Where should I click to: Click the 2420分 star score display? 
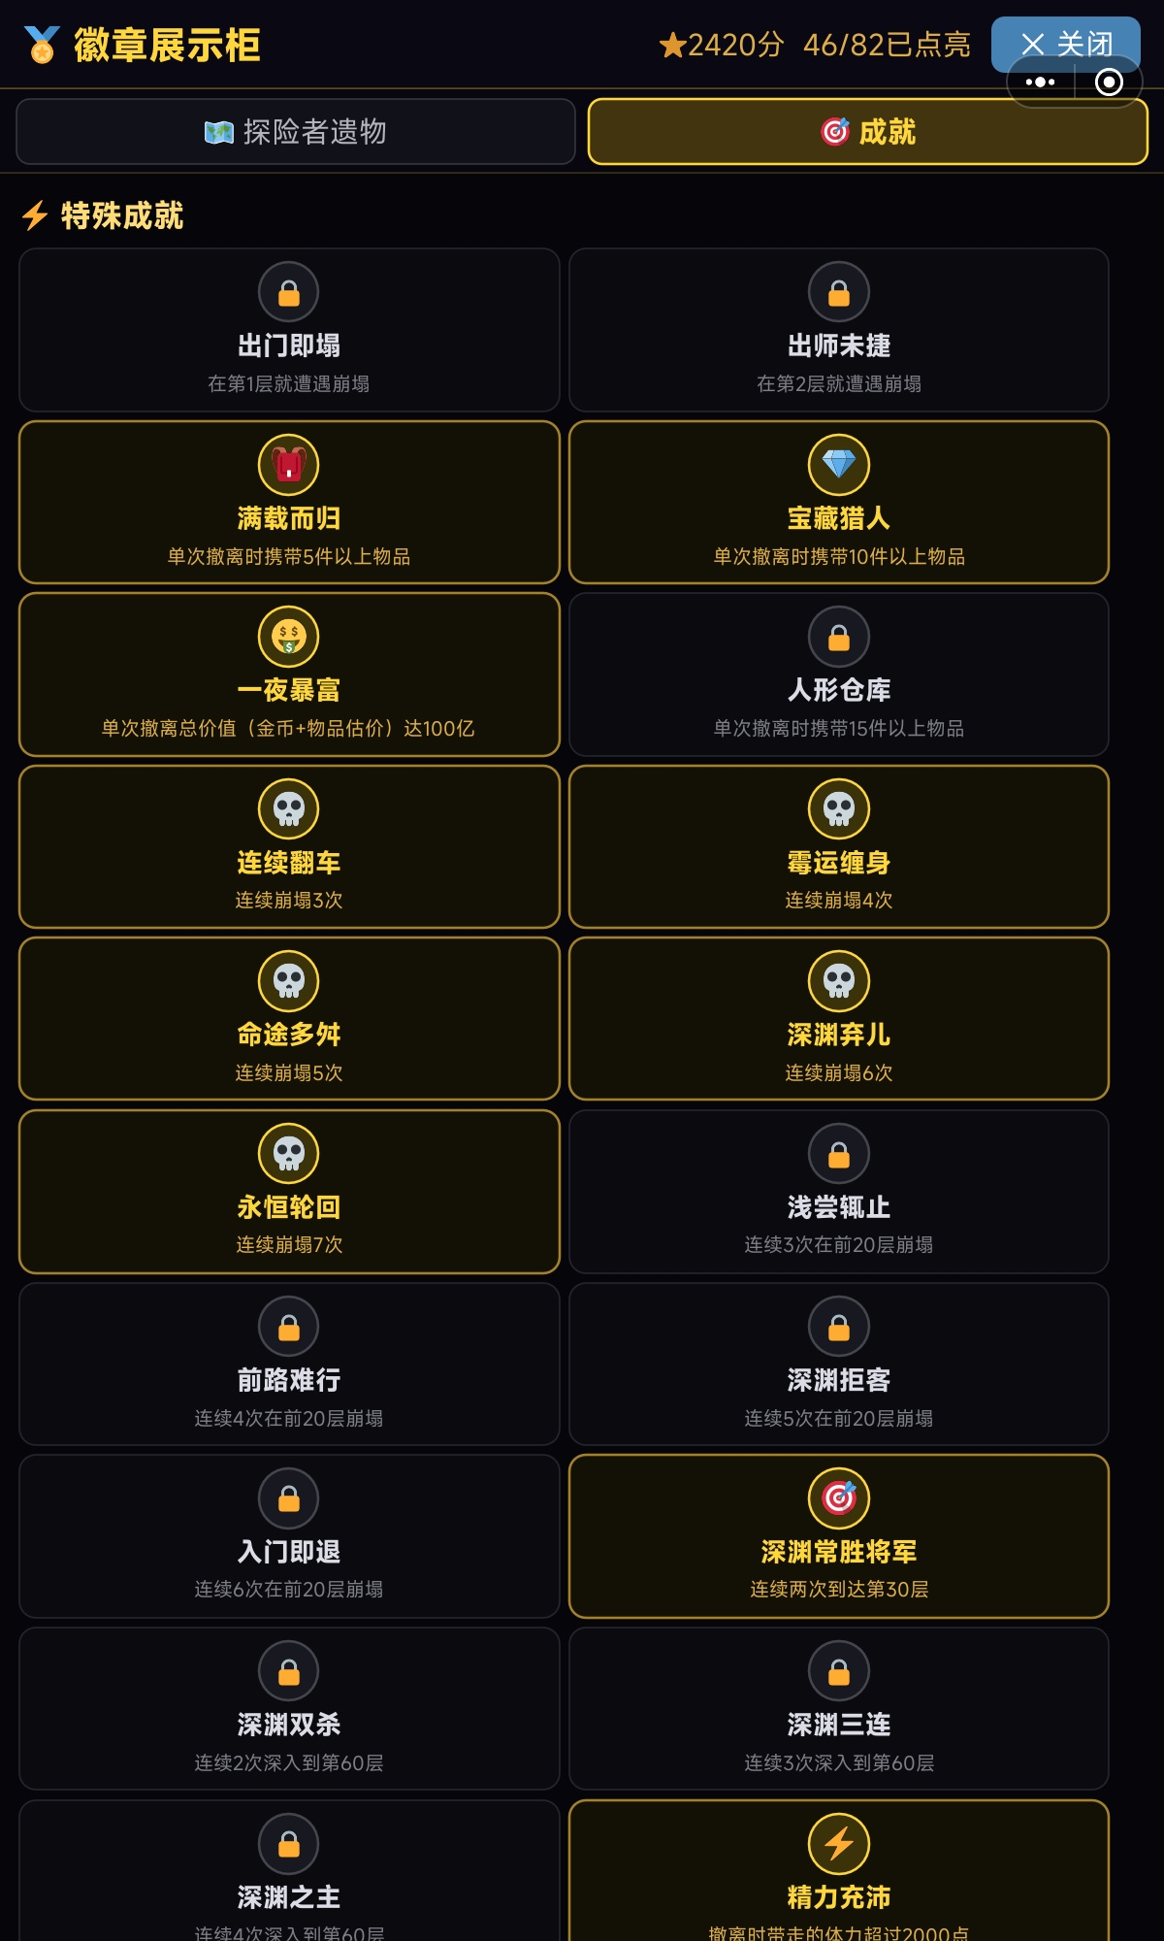721,45
